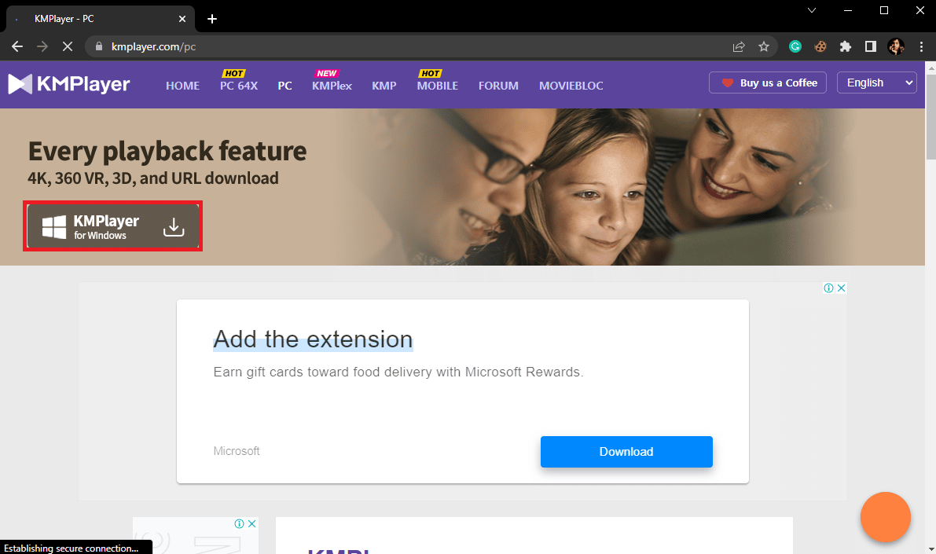Click the page vertical scrollbar thumb
Image resolution: width=936 pixels, height=554 pixels.
click(930, 116)
